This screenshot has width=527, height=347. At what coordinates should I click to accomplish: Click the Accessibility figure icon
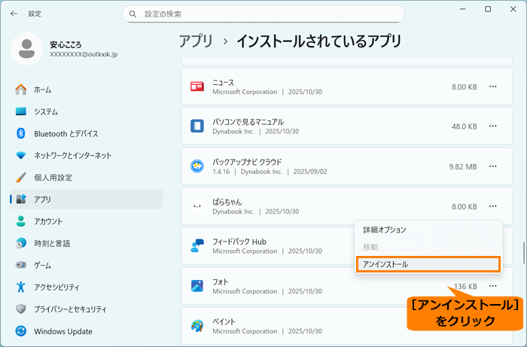(x=21, y=287)
